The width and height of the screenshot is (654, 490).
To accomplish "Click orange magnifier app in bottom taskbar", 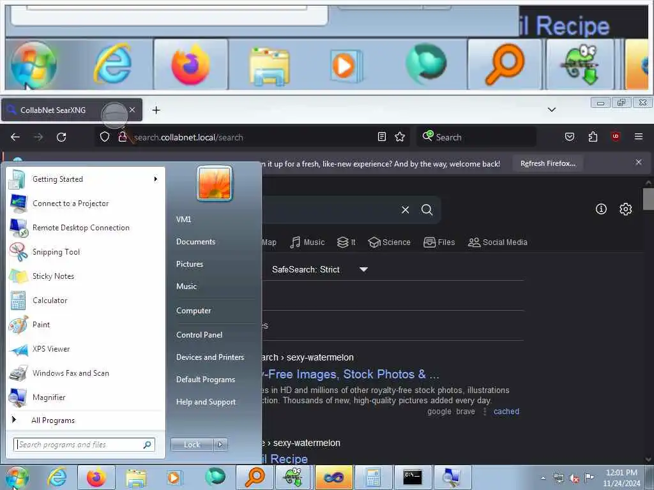I will pos(255,477).
